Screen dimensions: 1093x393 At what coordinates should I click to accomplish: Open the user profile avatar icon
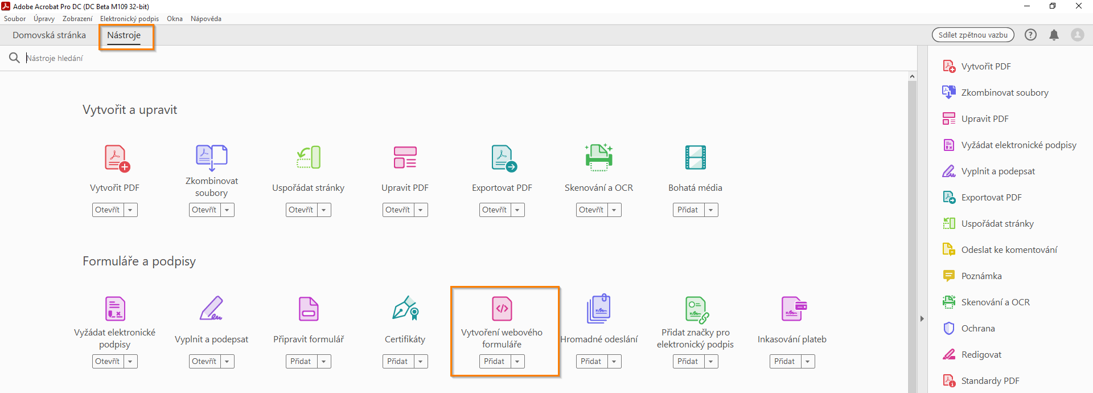click(1078, 35)
